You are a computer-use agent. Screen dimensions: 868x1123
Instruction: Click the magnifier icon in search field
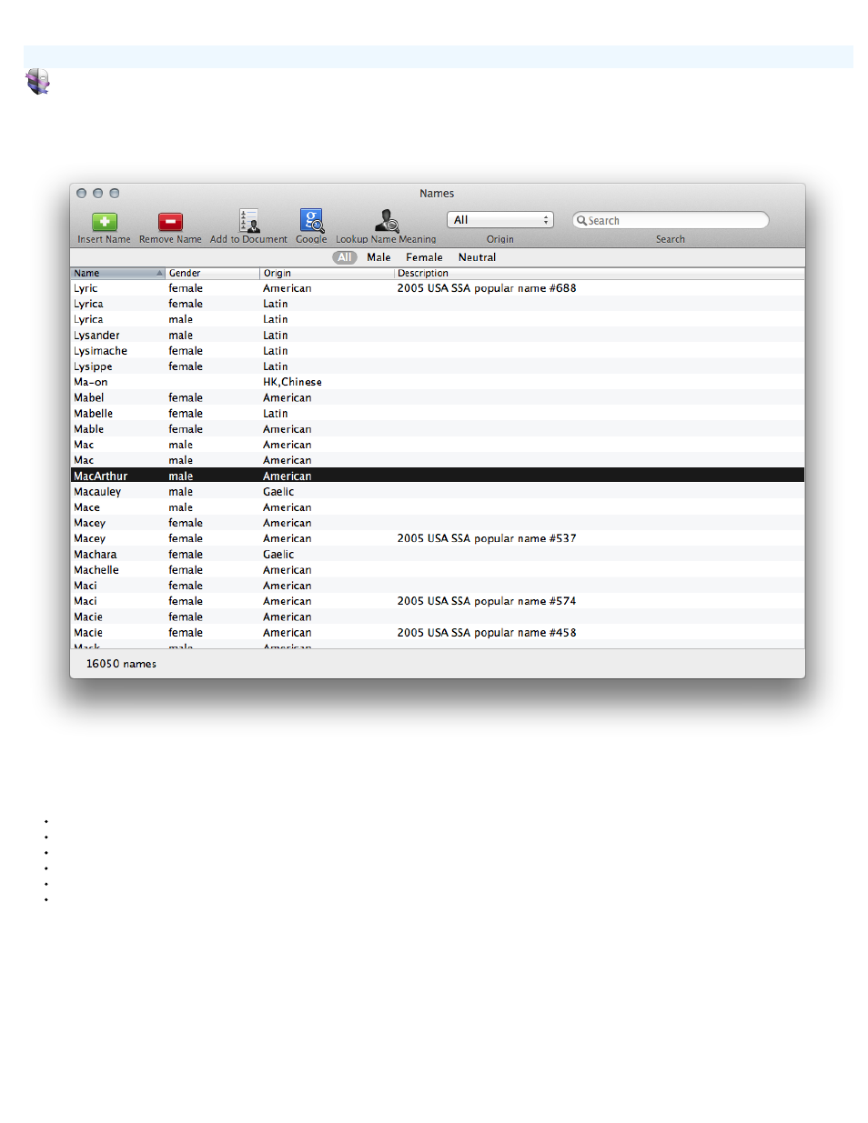click(581, 220)
